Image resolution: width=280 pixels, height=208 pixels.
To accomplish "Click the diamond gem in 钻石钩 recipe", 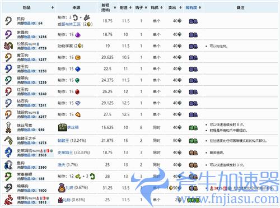I will pos(78,103).
